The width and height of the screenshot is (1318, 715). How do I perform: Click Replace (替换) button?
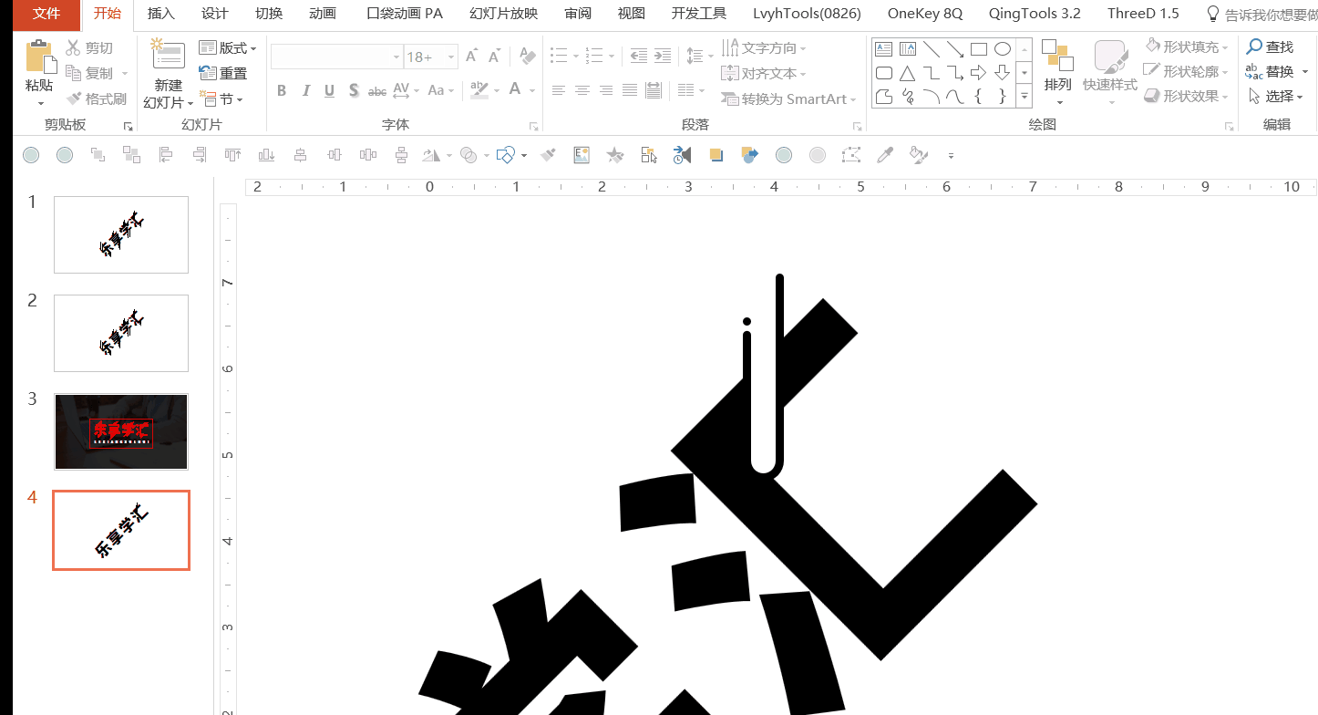(x=1270, y=71)
